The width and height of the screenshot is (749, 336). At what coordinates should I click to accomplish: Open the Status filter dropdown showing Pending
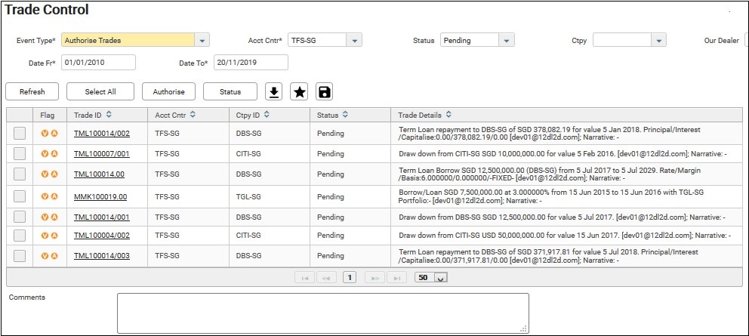507,41
